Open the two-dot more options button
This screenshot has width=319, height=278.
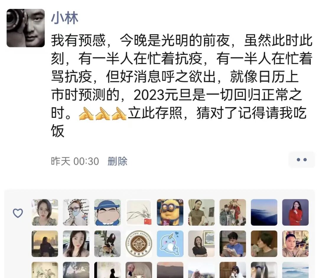point(302,160)
